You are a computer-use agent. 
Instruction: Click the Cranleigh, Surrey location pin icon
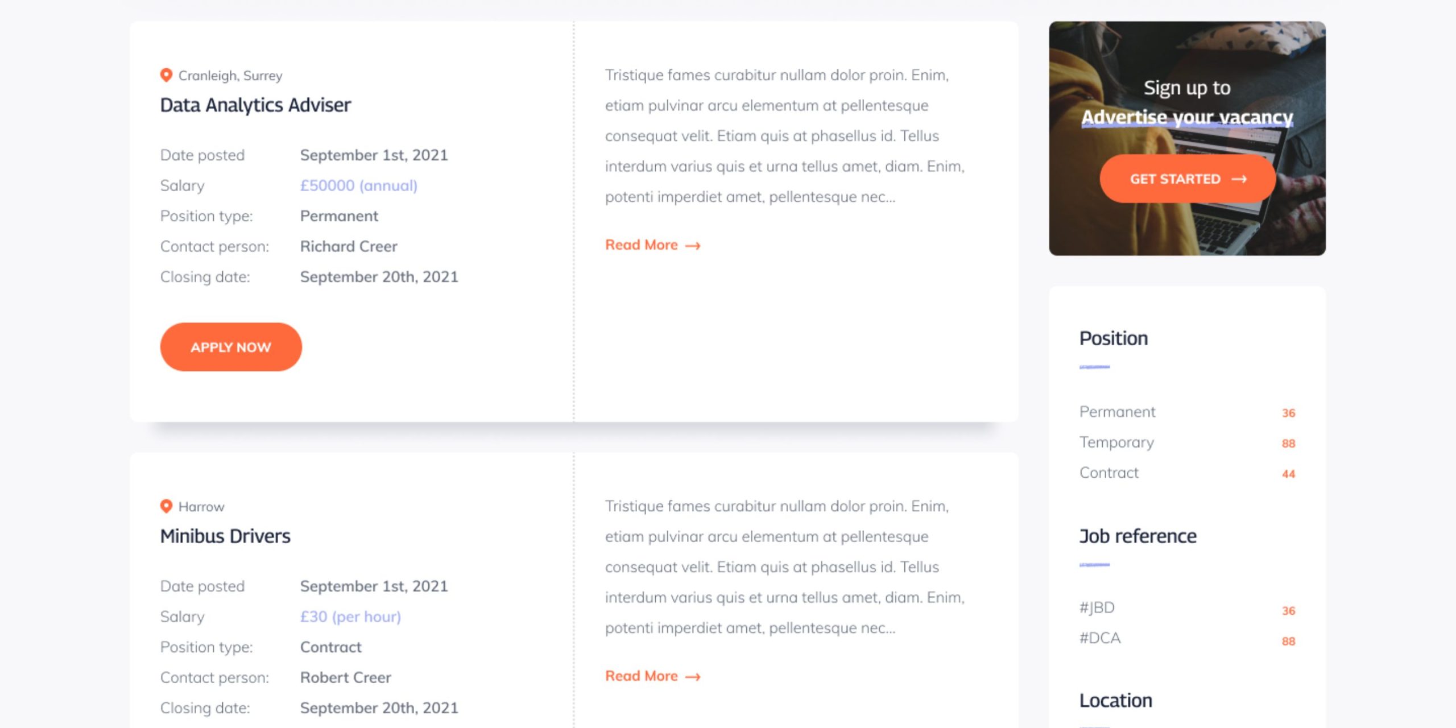tap(166, 75)
